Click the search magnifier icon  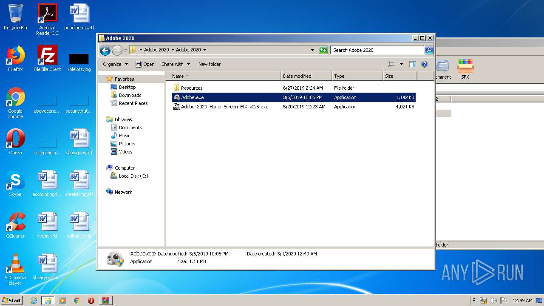[429, 50]
